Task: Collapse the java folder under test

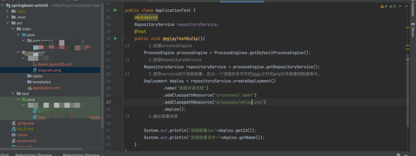Action: click(x=18, y=99)
